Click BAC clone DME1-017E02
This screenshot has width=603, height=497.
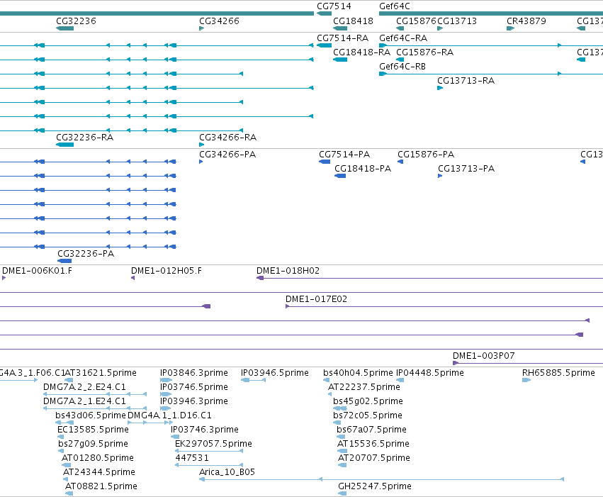tap(316, 299)
